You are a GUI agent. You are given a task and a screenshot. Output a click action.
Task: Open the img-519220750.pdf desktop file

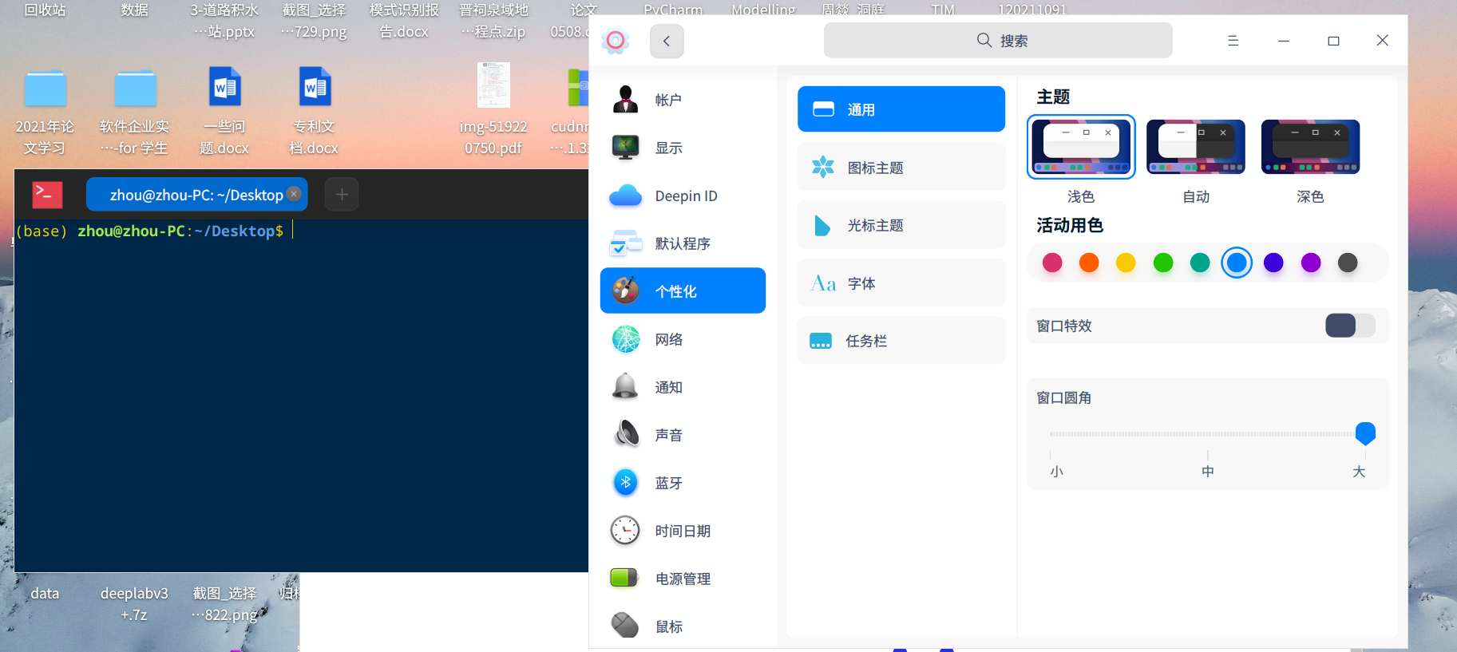(493, 110)
